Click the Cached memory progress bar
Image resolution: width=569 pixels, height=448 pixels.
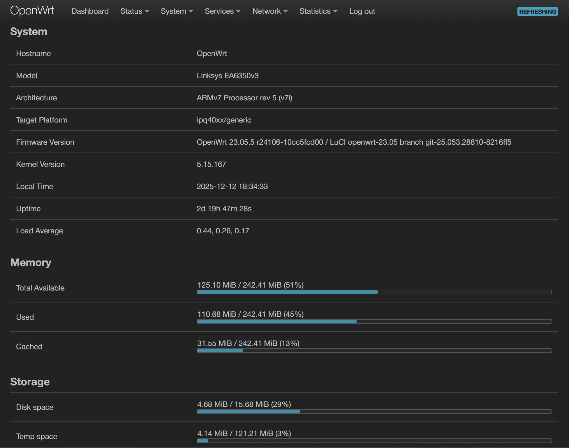pyautogui.click(x=374, y=351)
